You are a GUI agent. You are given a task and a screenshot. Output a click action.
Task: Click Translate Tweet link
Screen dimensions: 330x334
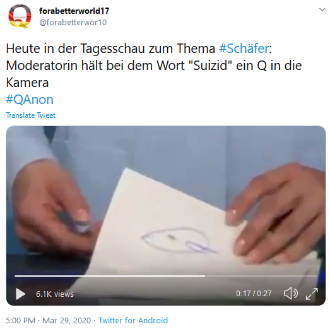(30, 115)
